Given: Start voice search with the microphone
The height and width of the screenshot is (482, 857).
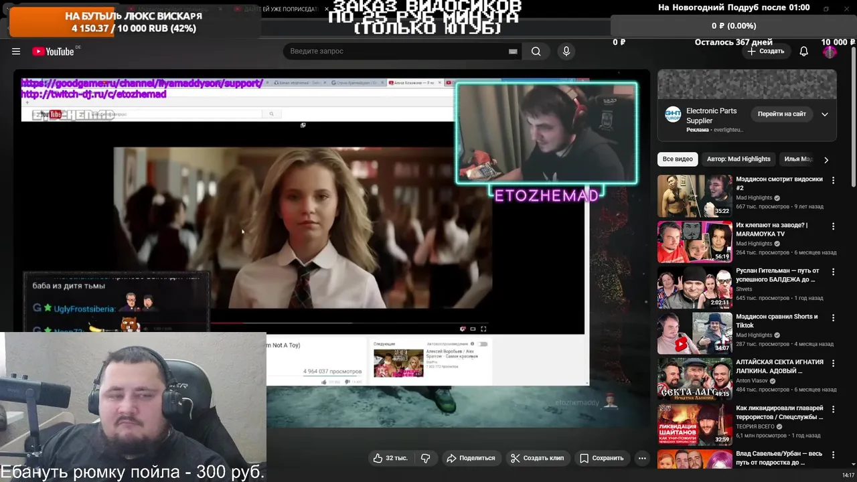Looking at the screenshot, I should (x=566, y=52).
